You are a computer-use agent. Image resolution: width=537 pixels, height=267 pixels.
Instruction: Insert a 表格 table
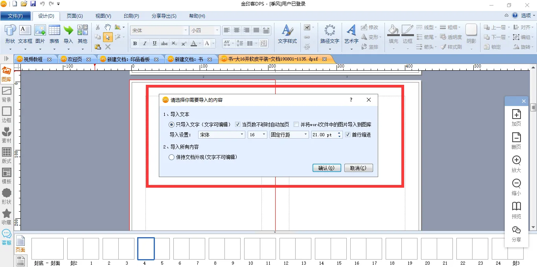(54, 34)
